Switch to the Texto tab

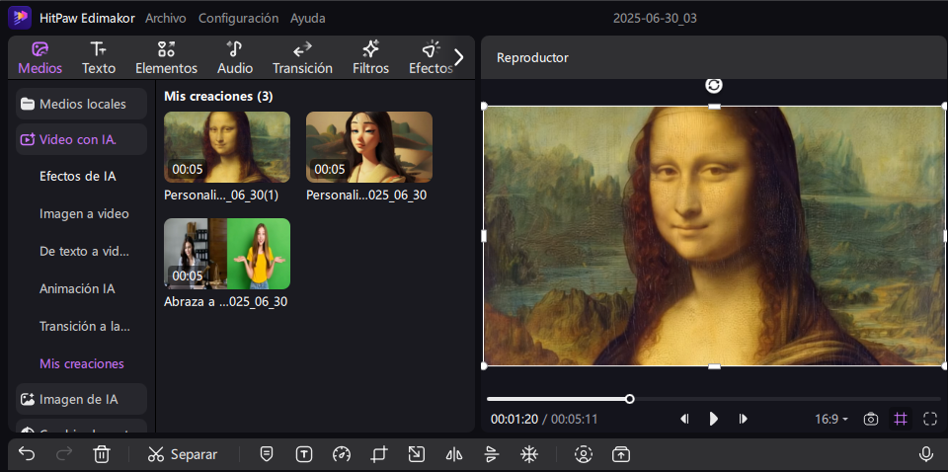(99, 58)
